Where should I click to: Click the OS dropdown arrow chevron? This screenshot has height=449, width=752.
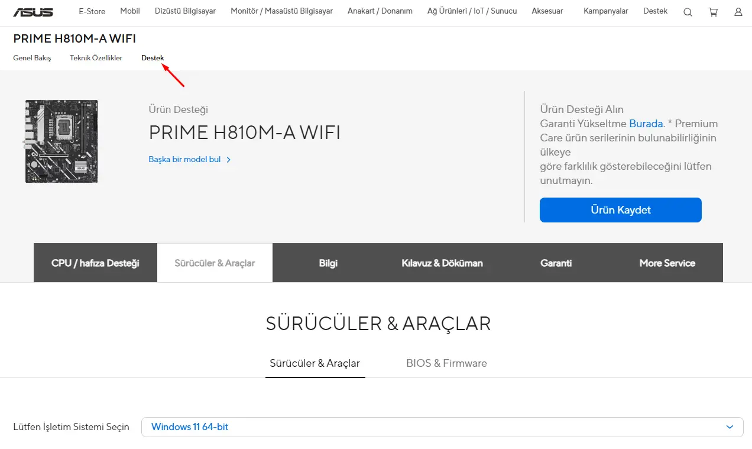730,427
